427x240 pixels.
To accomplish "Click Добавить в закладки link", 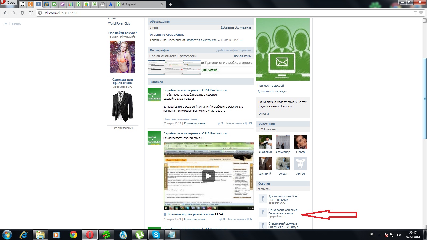I will tap(272, 91).
